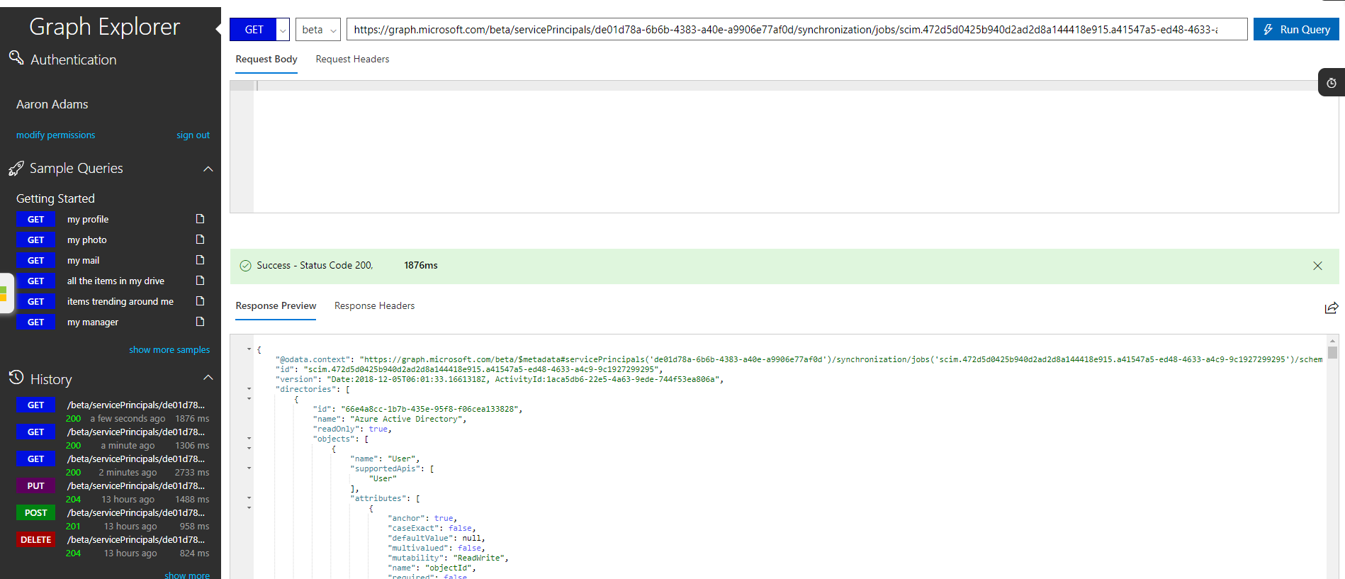Run the GET my manager sample query
The height and width of the screenshot is (579, 1345).
pos(35,322)
